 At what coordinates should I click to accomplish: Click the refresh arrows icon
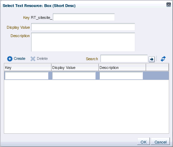tap(163, 59)
